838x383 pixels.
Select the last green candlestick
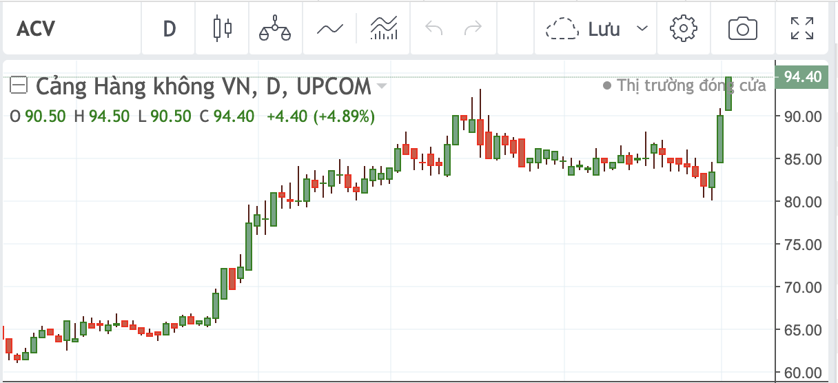coord(728,93)
